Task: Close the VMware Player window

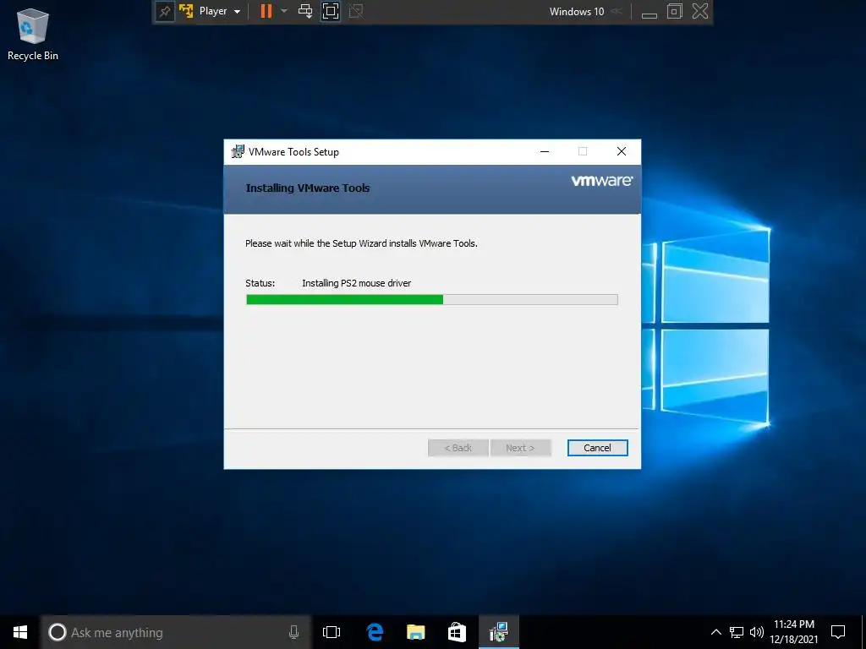Action: [x=699, y=11]
